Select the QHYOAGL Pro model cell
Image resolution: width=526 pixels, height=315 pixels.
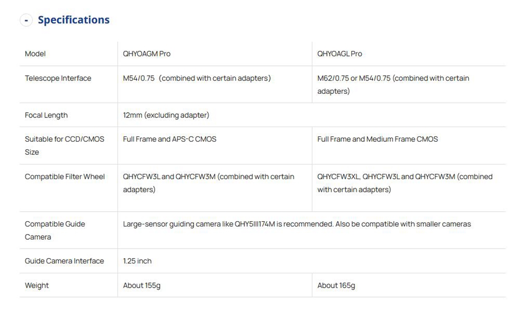340,54
